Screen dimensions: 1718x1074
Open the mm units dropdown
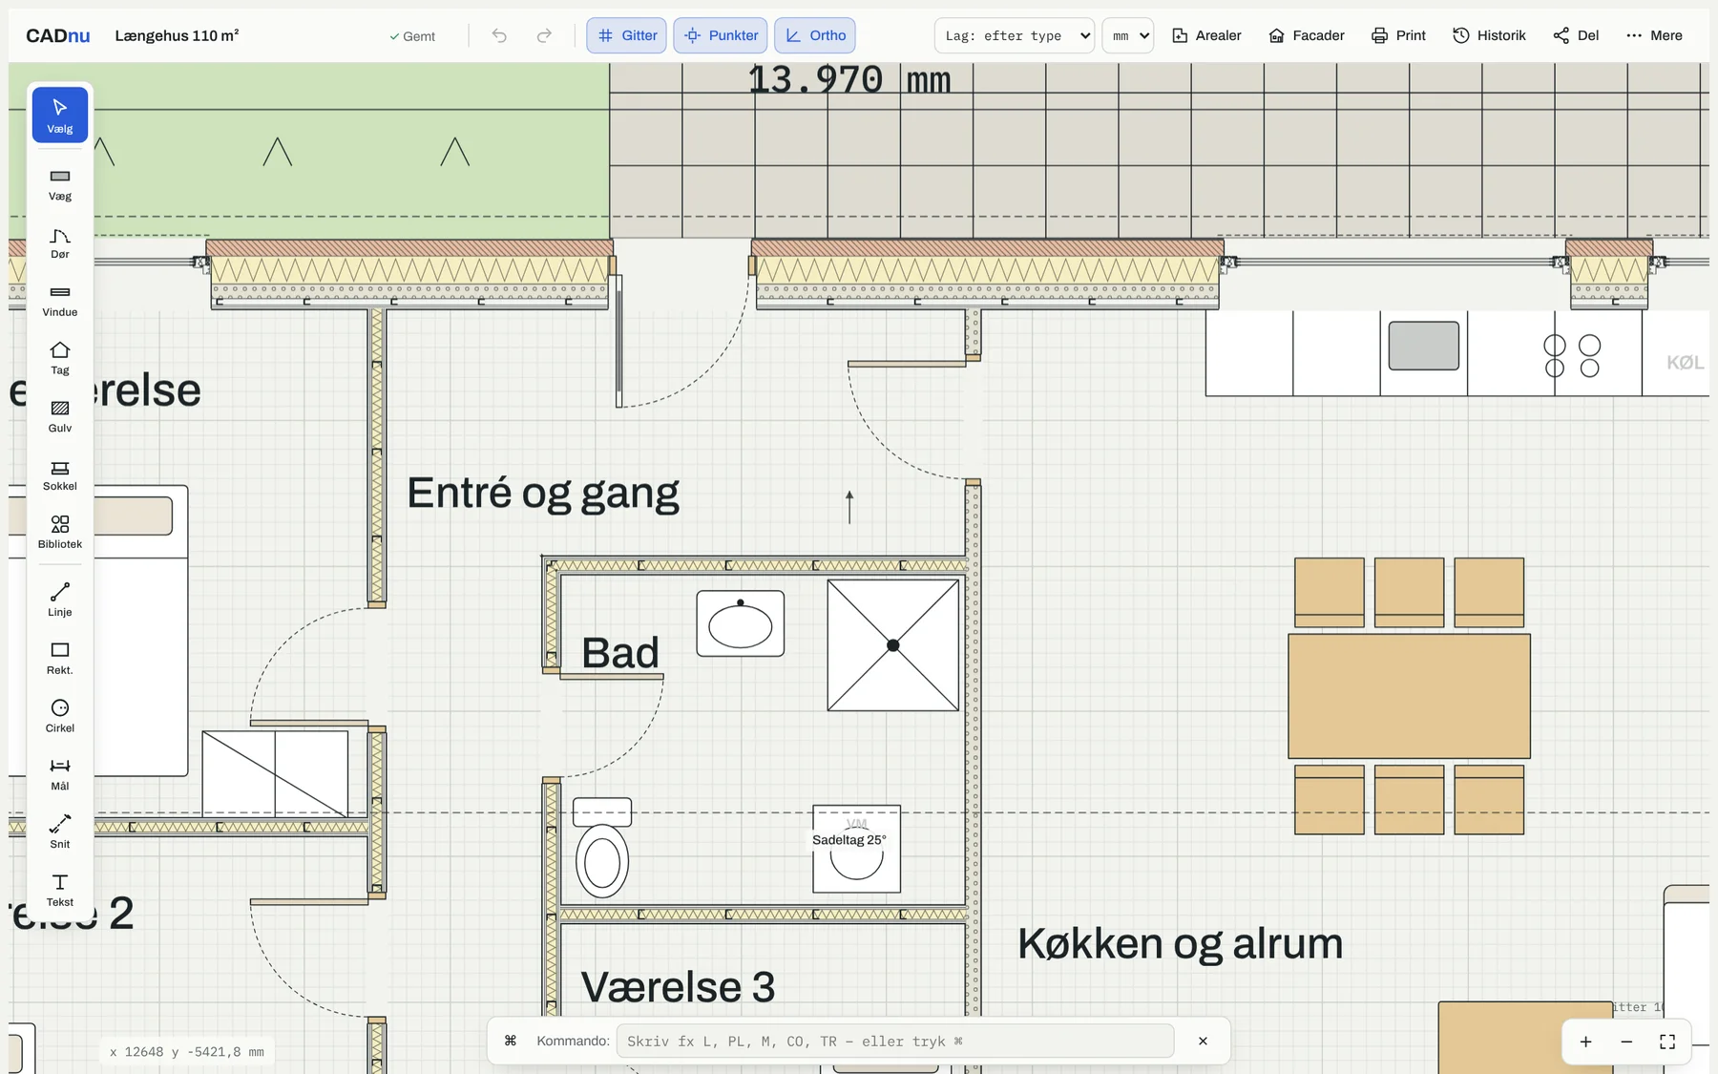pos(1128,35)
